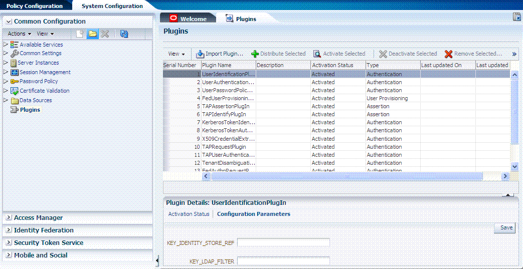
Task: Click the Session Management monitor icon
Action: point(15,72)
